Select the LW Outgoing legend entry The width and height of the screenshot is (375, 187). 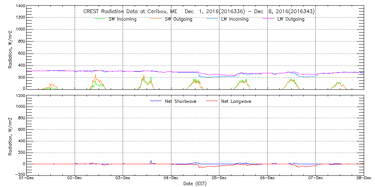291,19
